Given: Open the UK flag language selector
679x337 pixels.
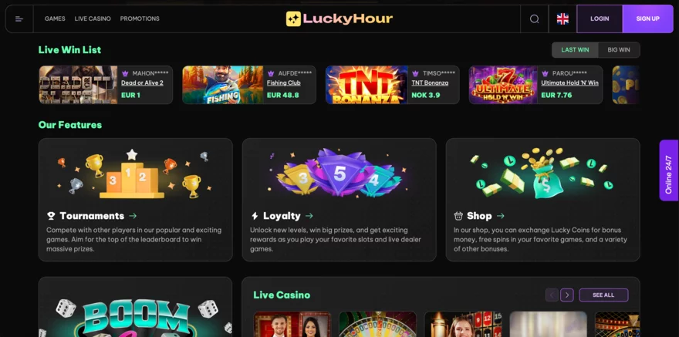Looking at the screenshot, I should 562,19.
